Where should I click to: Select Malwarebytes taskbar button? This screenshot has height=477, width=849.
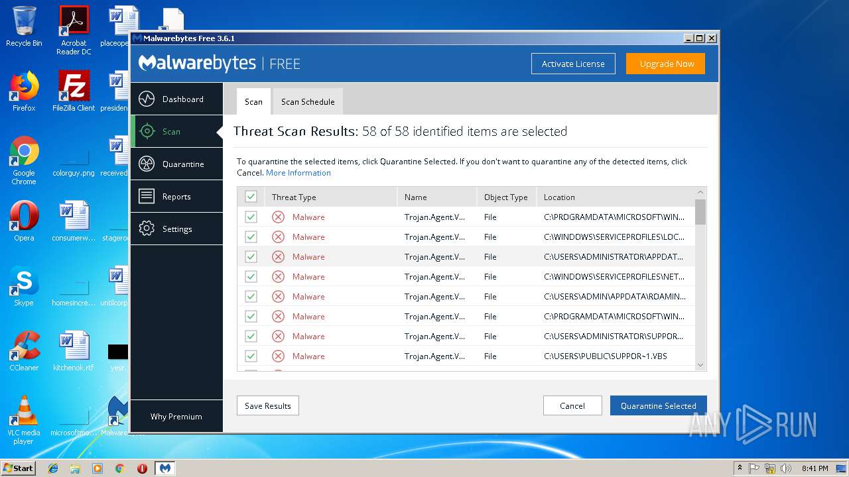(165, 468)
